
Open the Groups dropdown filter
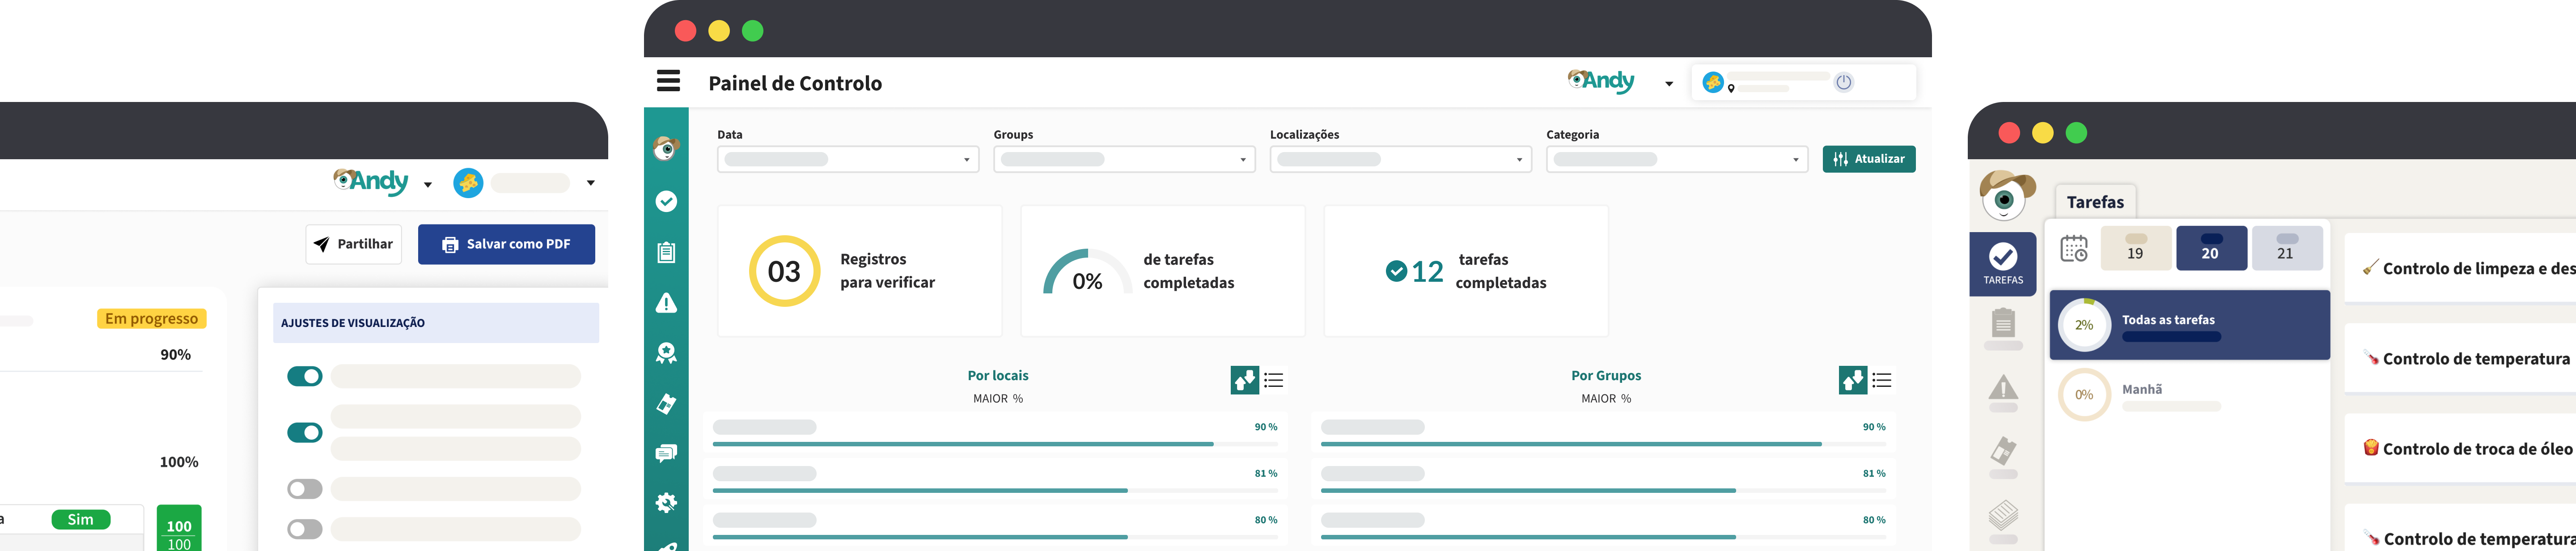coord(1124,159)
